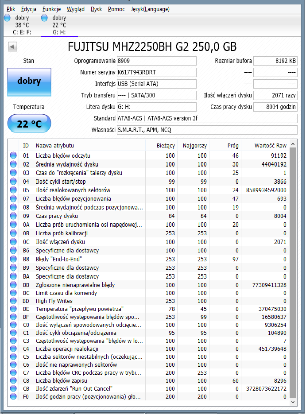306x415 pixels.
Task: Click status orb for attribute F0 row
Action: point(13,396)
